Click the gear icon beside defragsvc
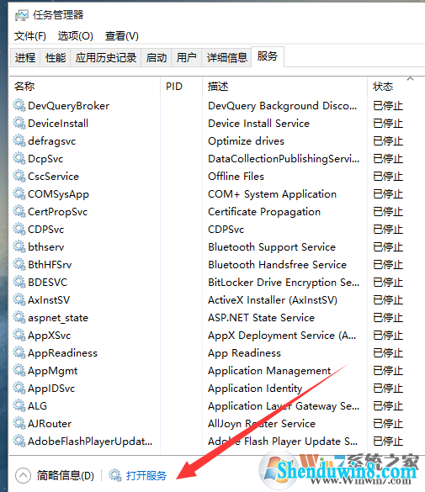 click(19, 141)
